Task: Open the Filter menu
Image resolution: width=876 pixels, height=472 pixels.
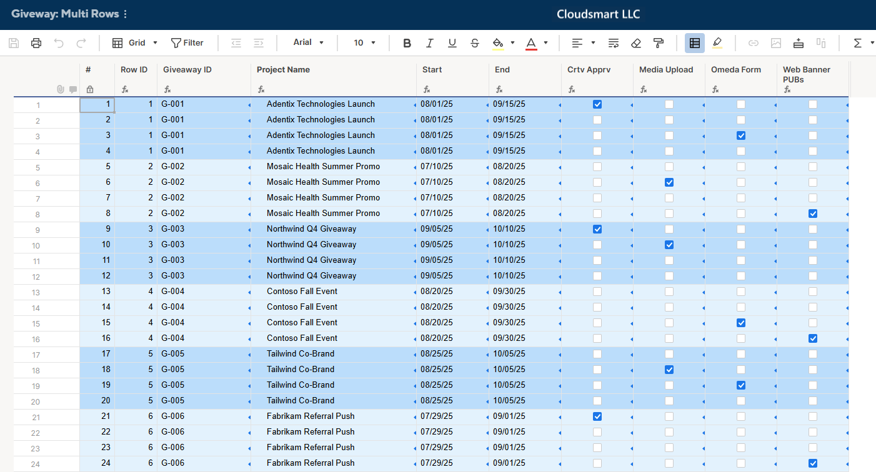Action: coord(187,43)
